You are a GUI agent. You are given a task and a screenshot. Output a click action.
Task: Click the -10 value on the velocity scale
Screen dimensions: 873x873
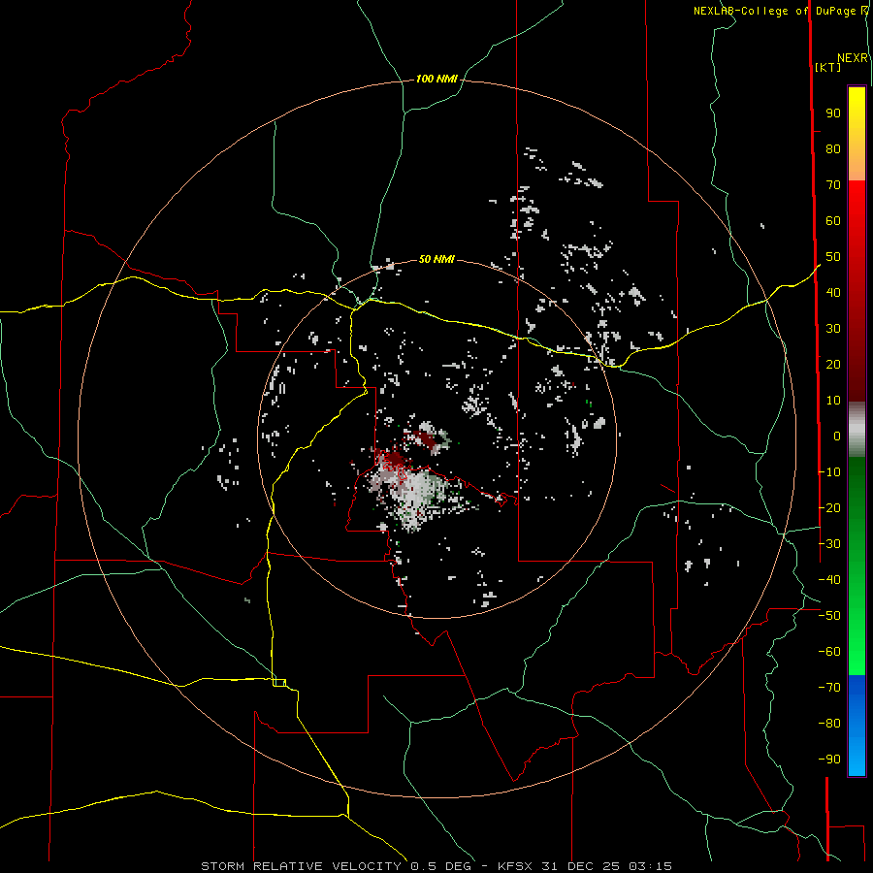[829, 472]
